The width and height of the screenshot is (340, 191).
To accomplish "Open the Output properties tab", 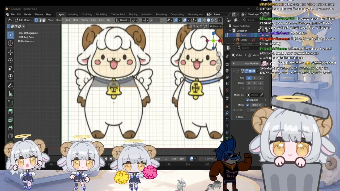I will pos(227,71).
